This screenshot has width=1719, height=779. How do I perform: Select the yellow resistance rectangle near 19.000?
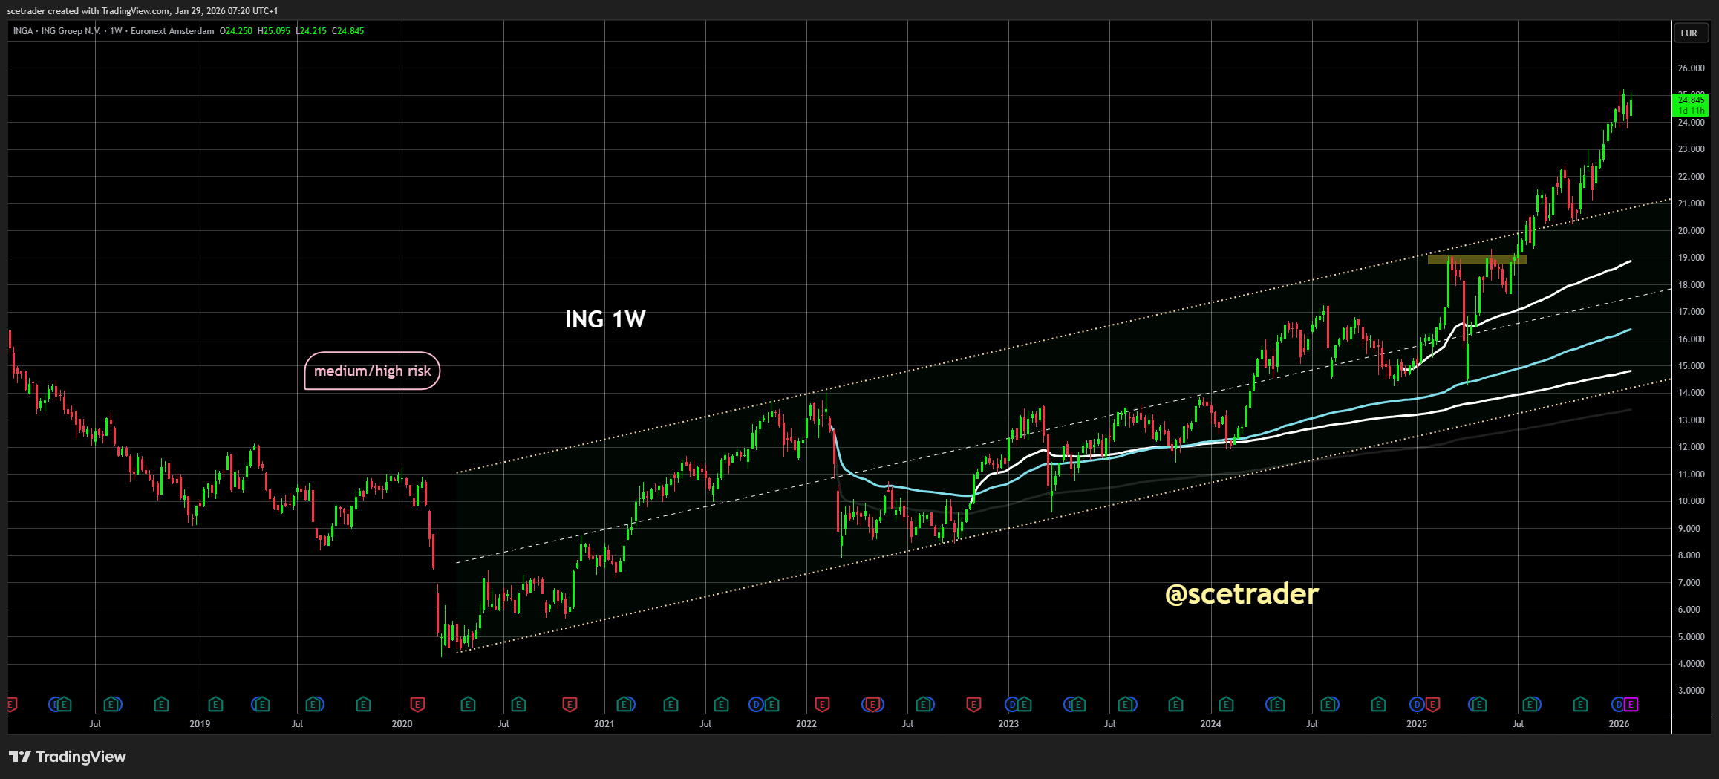click(x=1476, y=260)
